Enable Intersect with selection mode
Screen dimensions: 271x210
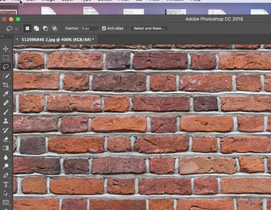point(55,28)
